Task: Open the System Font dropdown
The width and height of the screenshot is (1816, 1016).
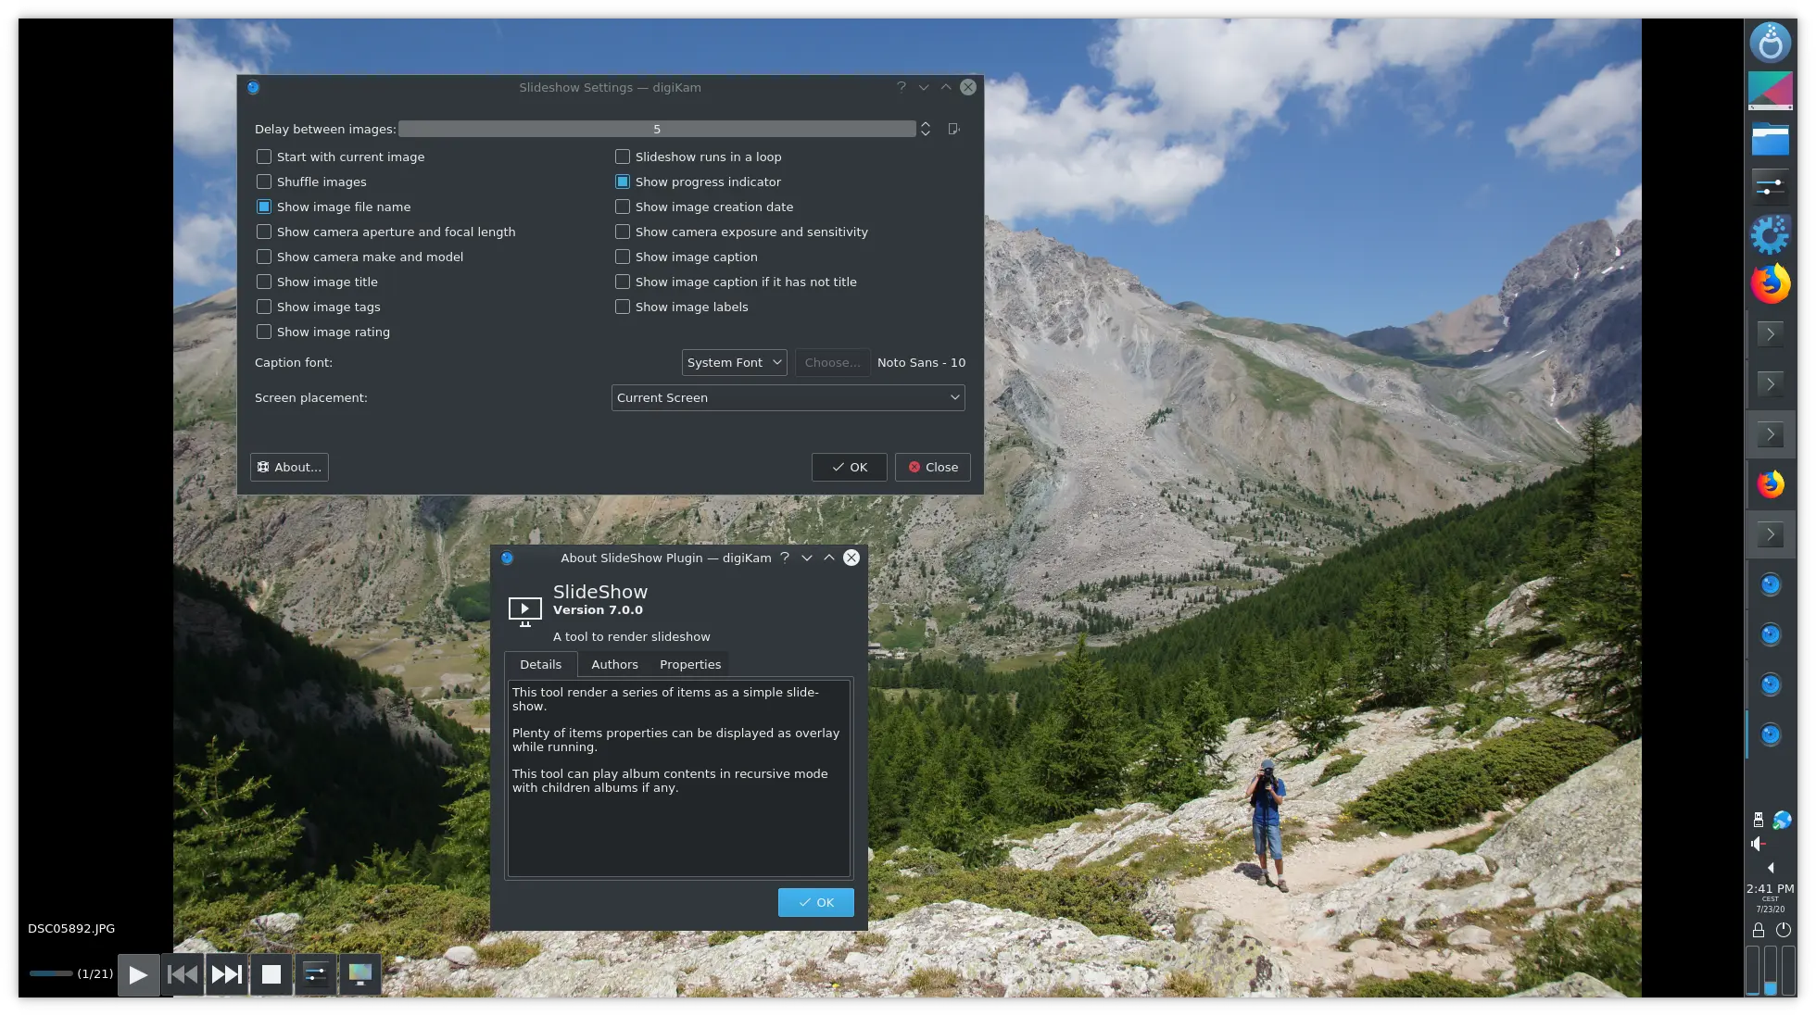Action: point(734,362)
